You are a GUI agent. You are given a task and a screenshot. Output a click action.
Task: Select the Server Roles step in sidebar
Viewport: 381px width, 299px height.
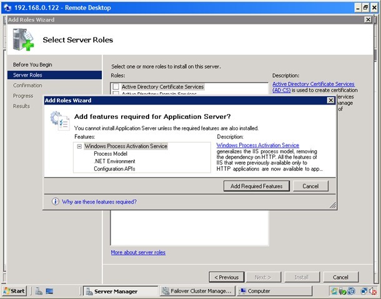point(54,75)
